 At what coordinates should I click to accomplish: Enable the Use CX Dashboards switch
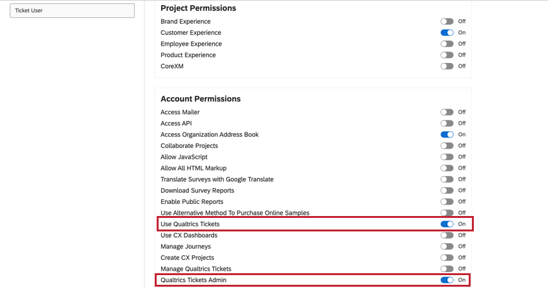pos(447,235)
